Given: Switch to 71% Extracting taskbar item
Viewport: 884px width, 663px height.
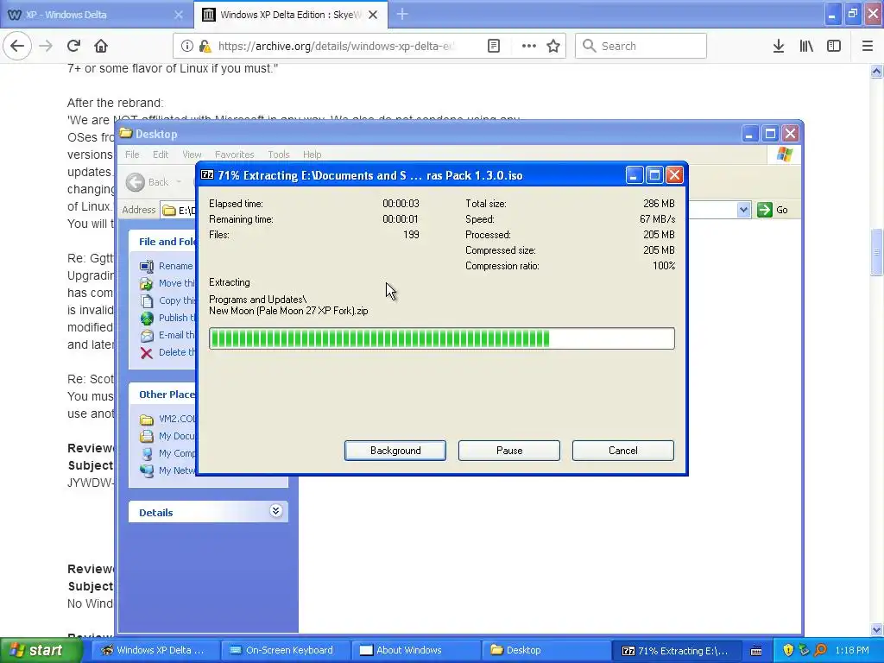Looking at the screenshot, I should point(677,651).
